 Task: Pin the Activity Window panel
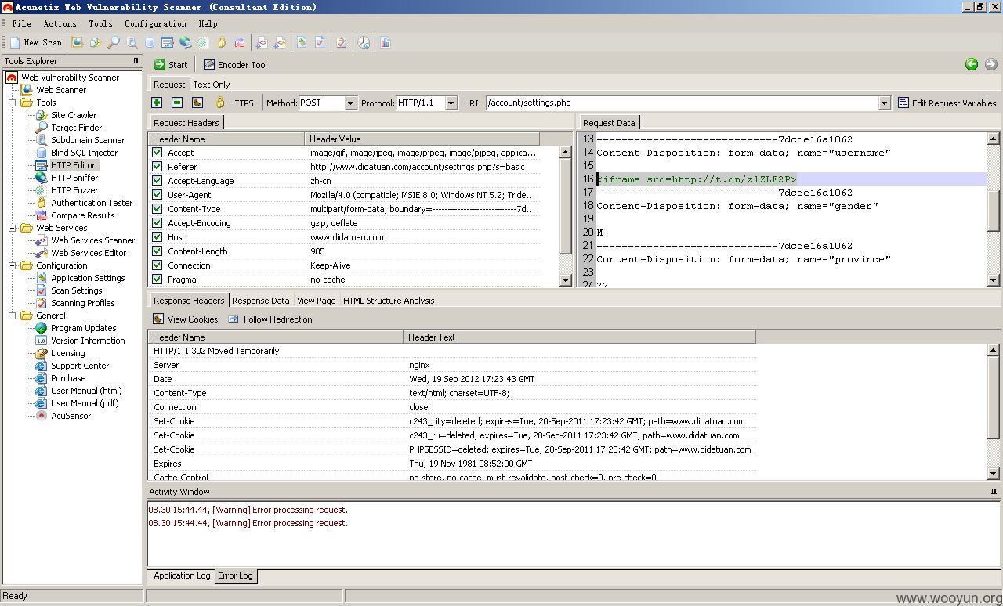click(994, 492)
